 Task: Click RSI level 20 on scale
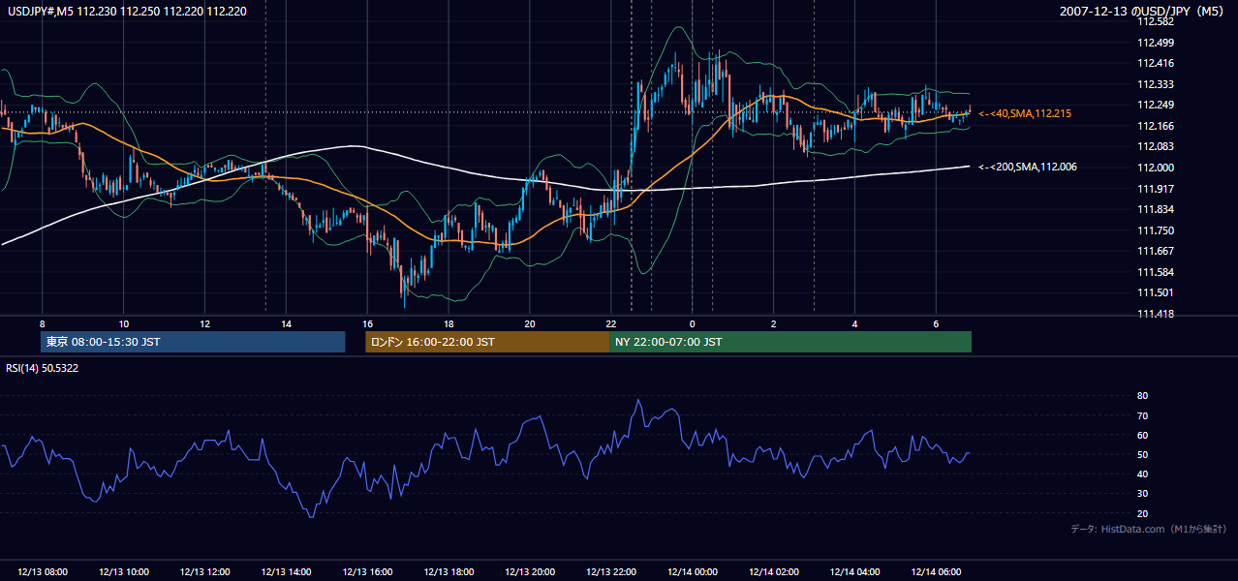pos(1142,513)
